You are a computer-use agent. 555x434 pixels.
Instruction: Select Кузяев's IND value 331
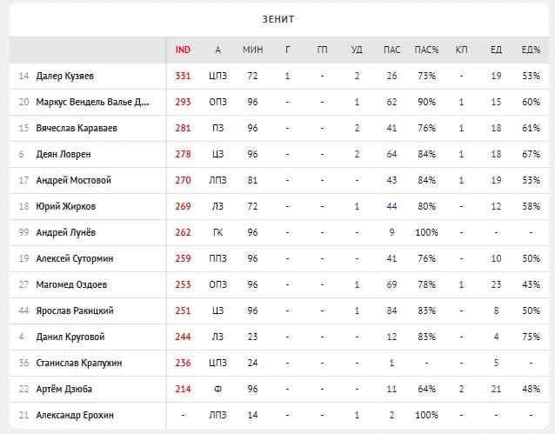click(x=183, y=77)
